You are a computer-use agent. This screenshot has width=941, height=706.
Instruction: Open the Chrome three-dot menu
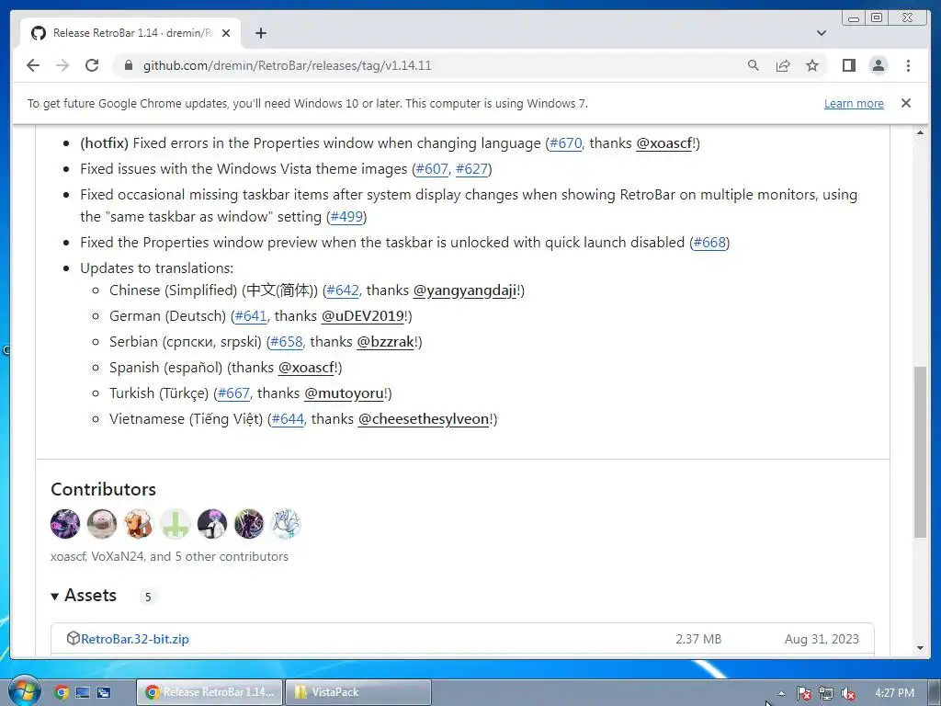tap(908, 65)
